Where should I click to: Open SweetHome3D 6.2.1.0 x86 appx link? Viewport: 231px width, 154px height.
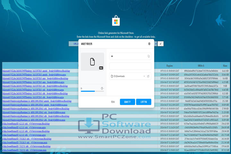pyautogui.click(x=24, y=135)
